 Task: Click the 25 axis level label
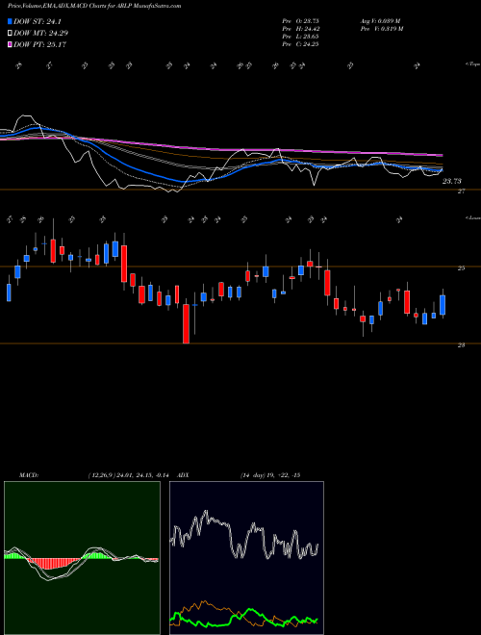tap(461, 268)
